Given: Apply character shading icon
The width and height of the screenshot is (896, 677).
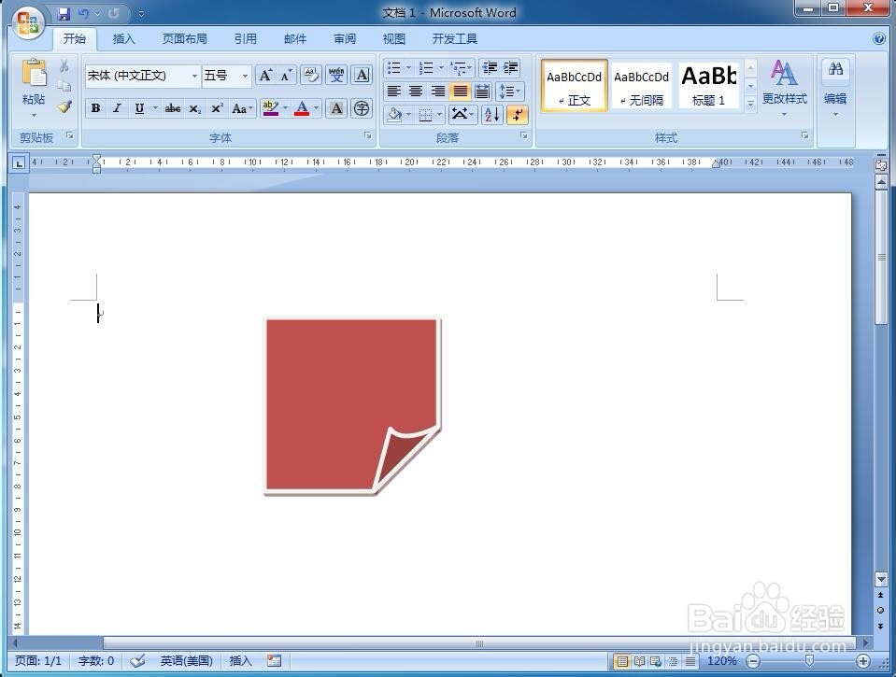Looking at the screenshot, I should (336, 108).
